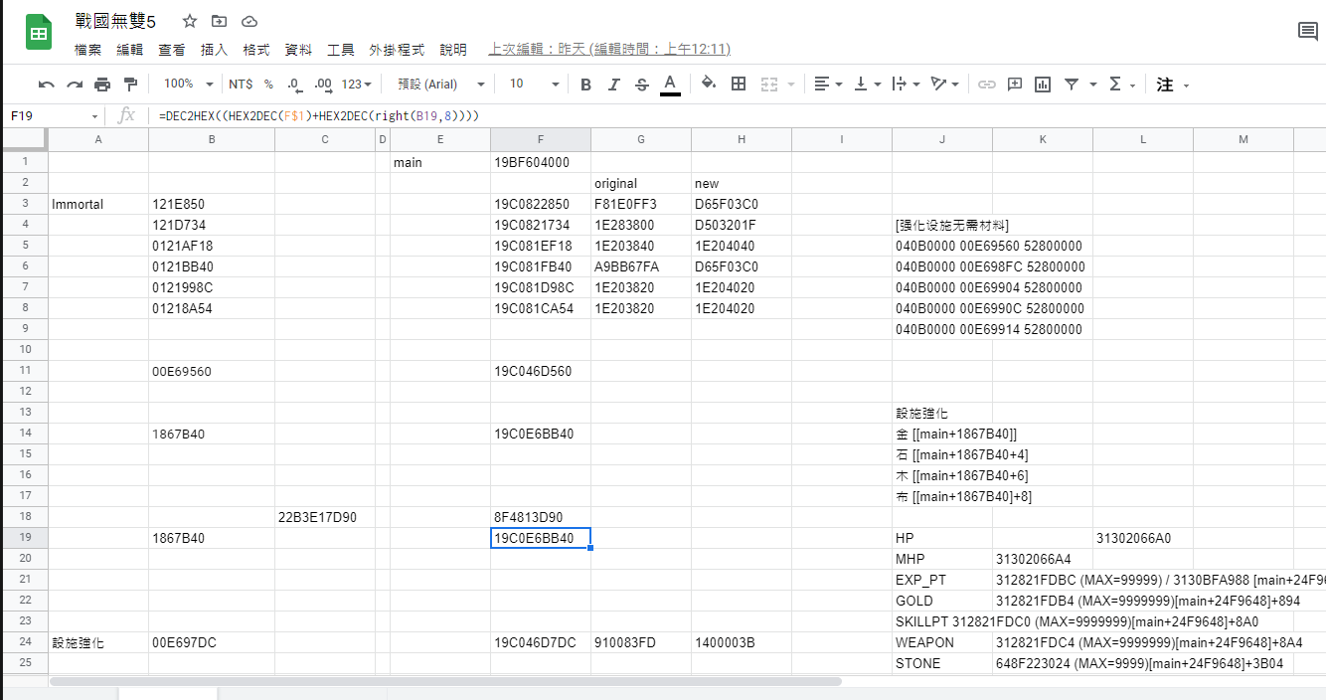Viewport: 1326px width, 700px height.
Task: Open vertical align dropdown
Action: click(x=868, y=85)
